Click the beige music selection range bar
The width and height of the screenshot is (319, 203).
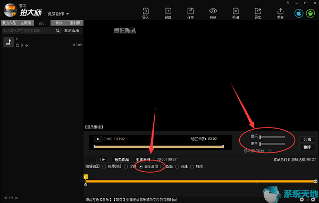(x=158, y=147)
